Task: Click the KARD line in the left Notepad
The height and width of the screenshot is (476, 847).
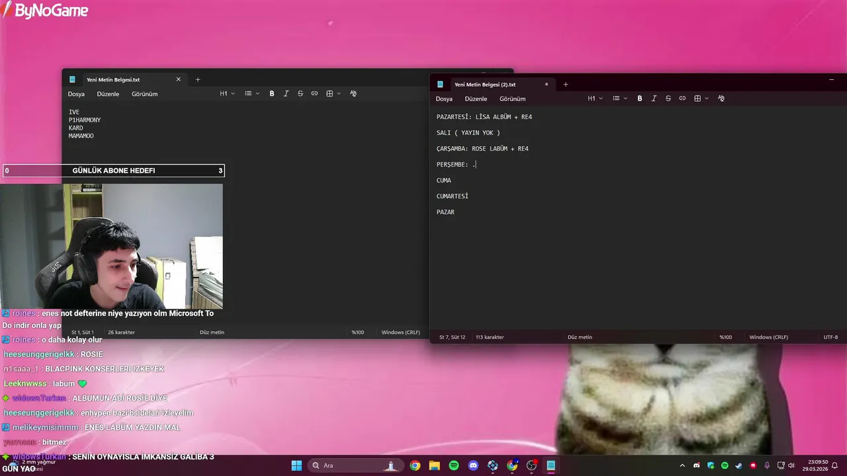Action: pos(76,128)
